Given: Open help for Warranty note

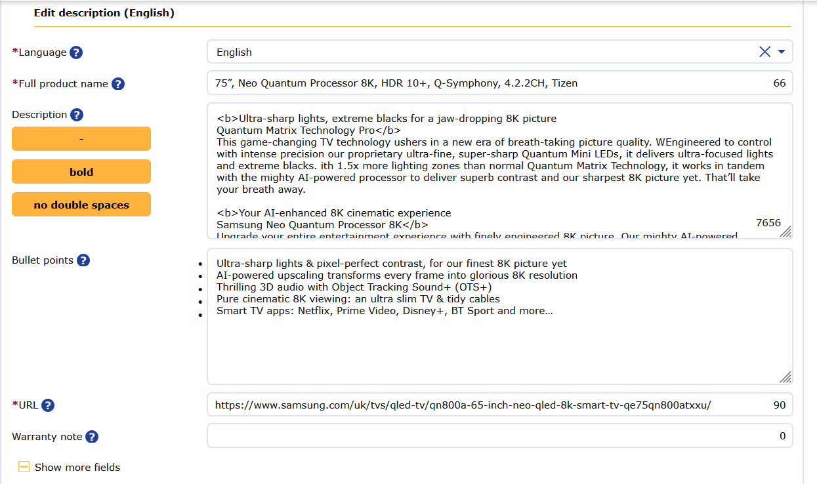Looking at the screenshot, I should [92, 437].
